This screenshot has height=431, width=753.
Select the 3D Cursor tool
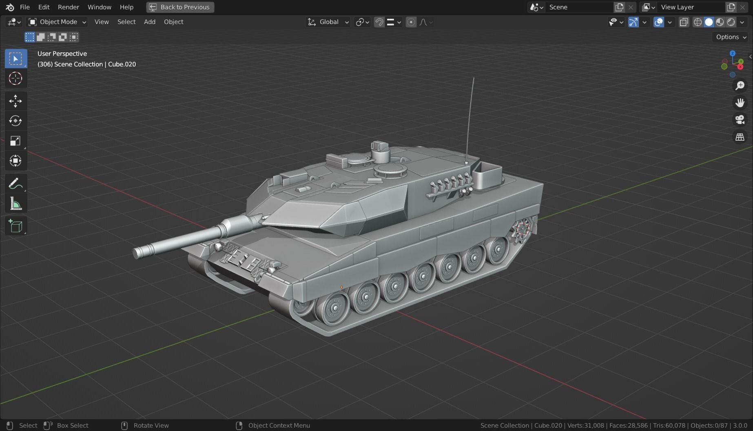coord(16,78)
